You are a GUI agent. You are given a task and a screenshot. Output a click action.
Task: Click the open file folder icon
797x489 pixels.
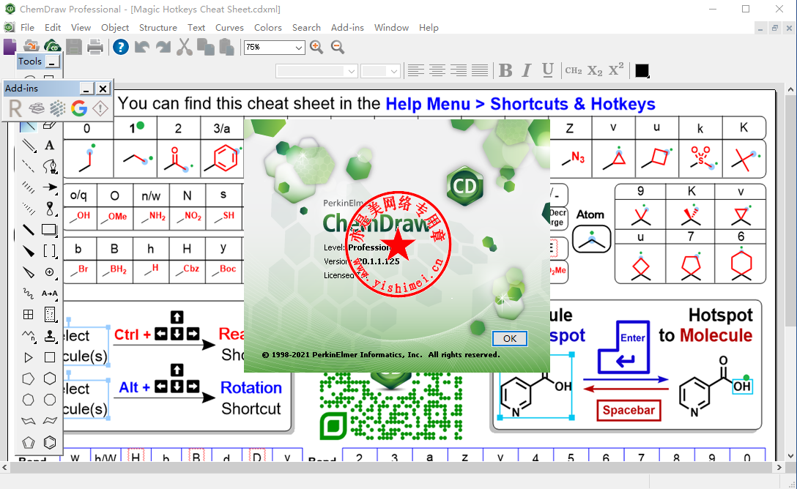pos(31,47)
